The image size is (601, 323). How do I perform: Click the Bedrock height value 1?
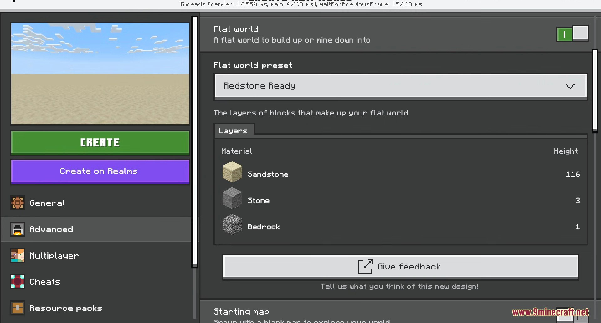tap(578, 227)
